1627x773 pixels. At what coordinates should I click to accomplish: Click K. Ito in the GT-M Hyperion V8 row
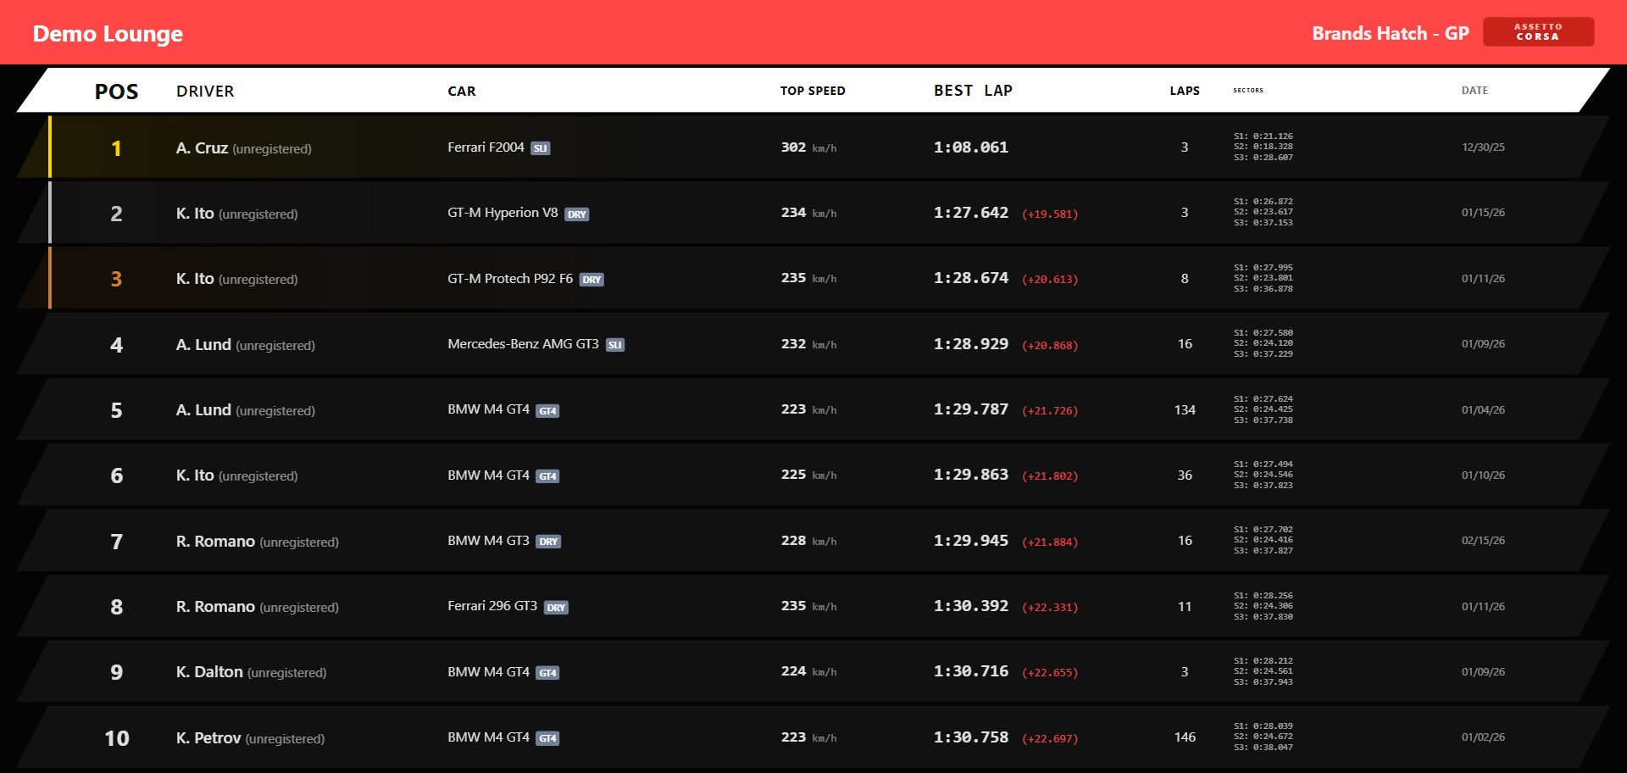click(195, 214)
